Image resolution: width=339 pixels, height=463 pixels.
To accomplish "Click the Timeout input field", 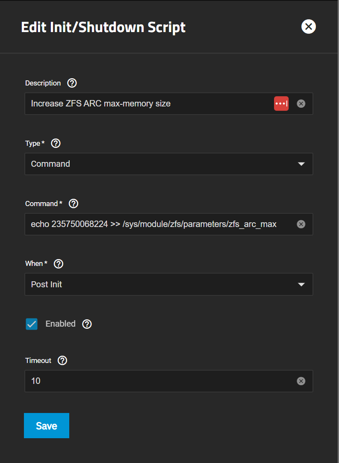I will click(158, 381).
